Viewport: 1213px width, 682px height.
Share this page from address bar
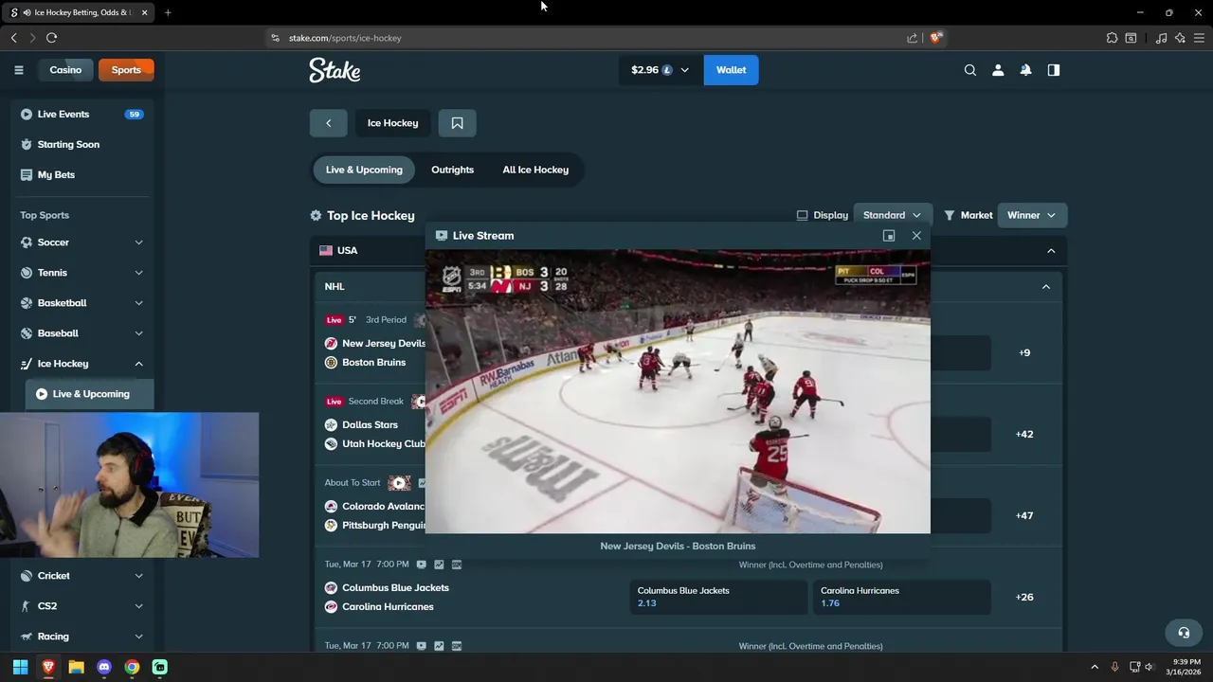[x=913, y=38]
